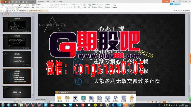The image size is (191, 107).
Task: Close the slide thumbnail panel
Action: (x=33, y=14)
